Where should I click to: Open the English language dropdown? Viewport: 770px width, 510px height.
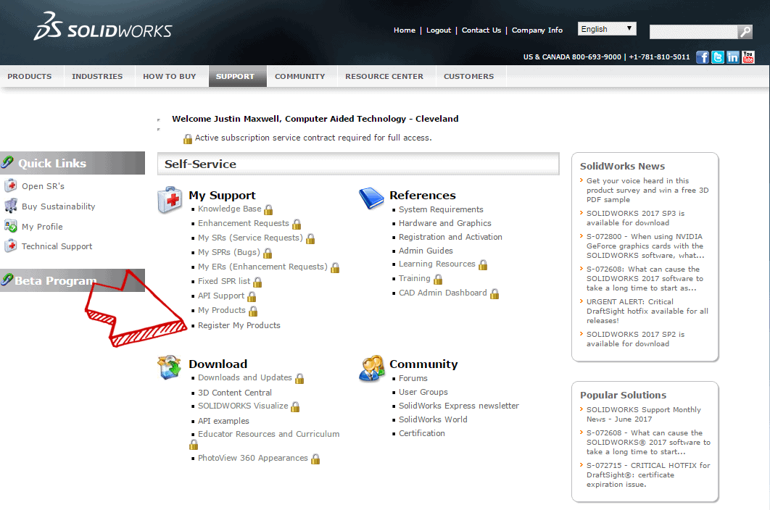pyautogui.click(x=607, y=29)
